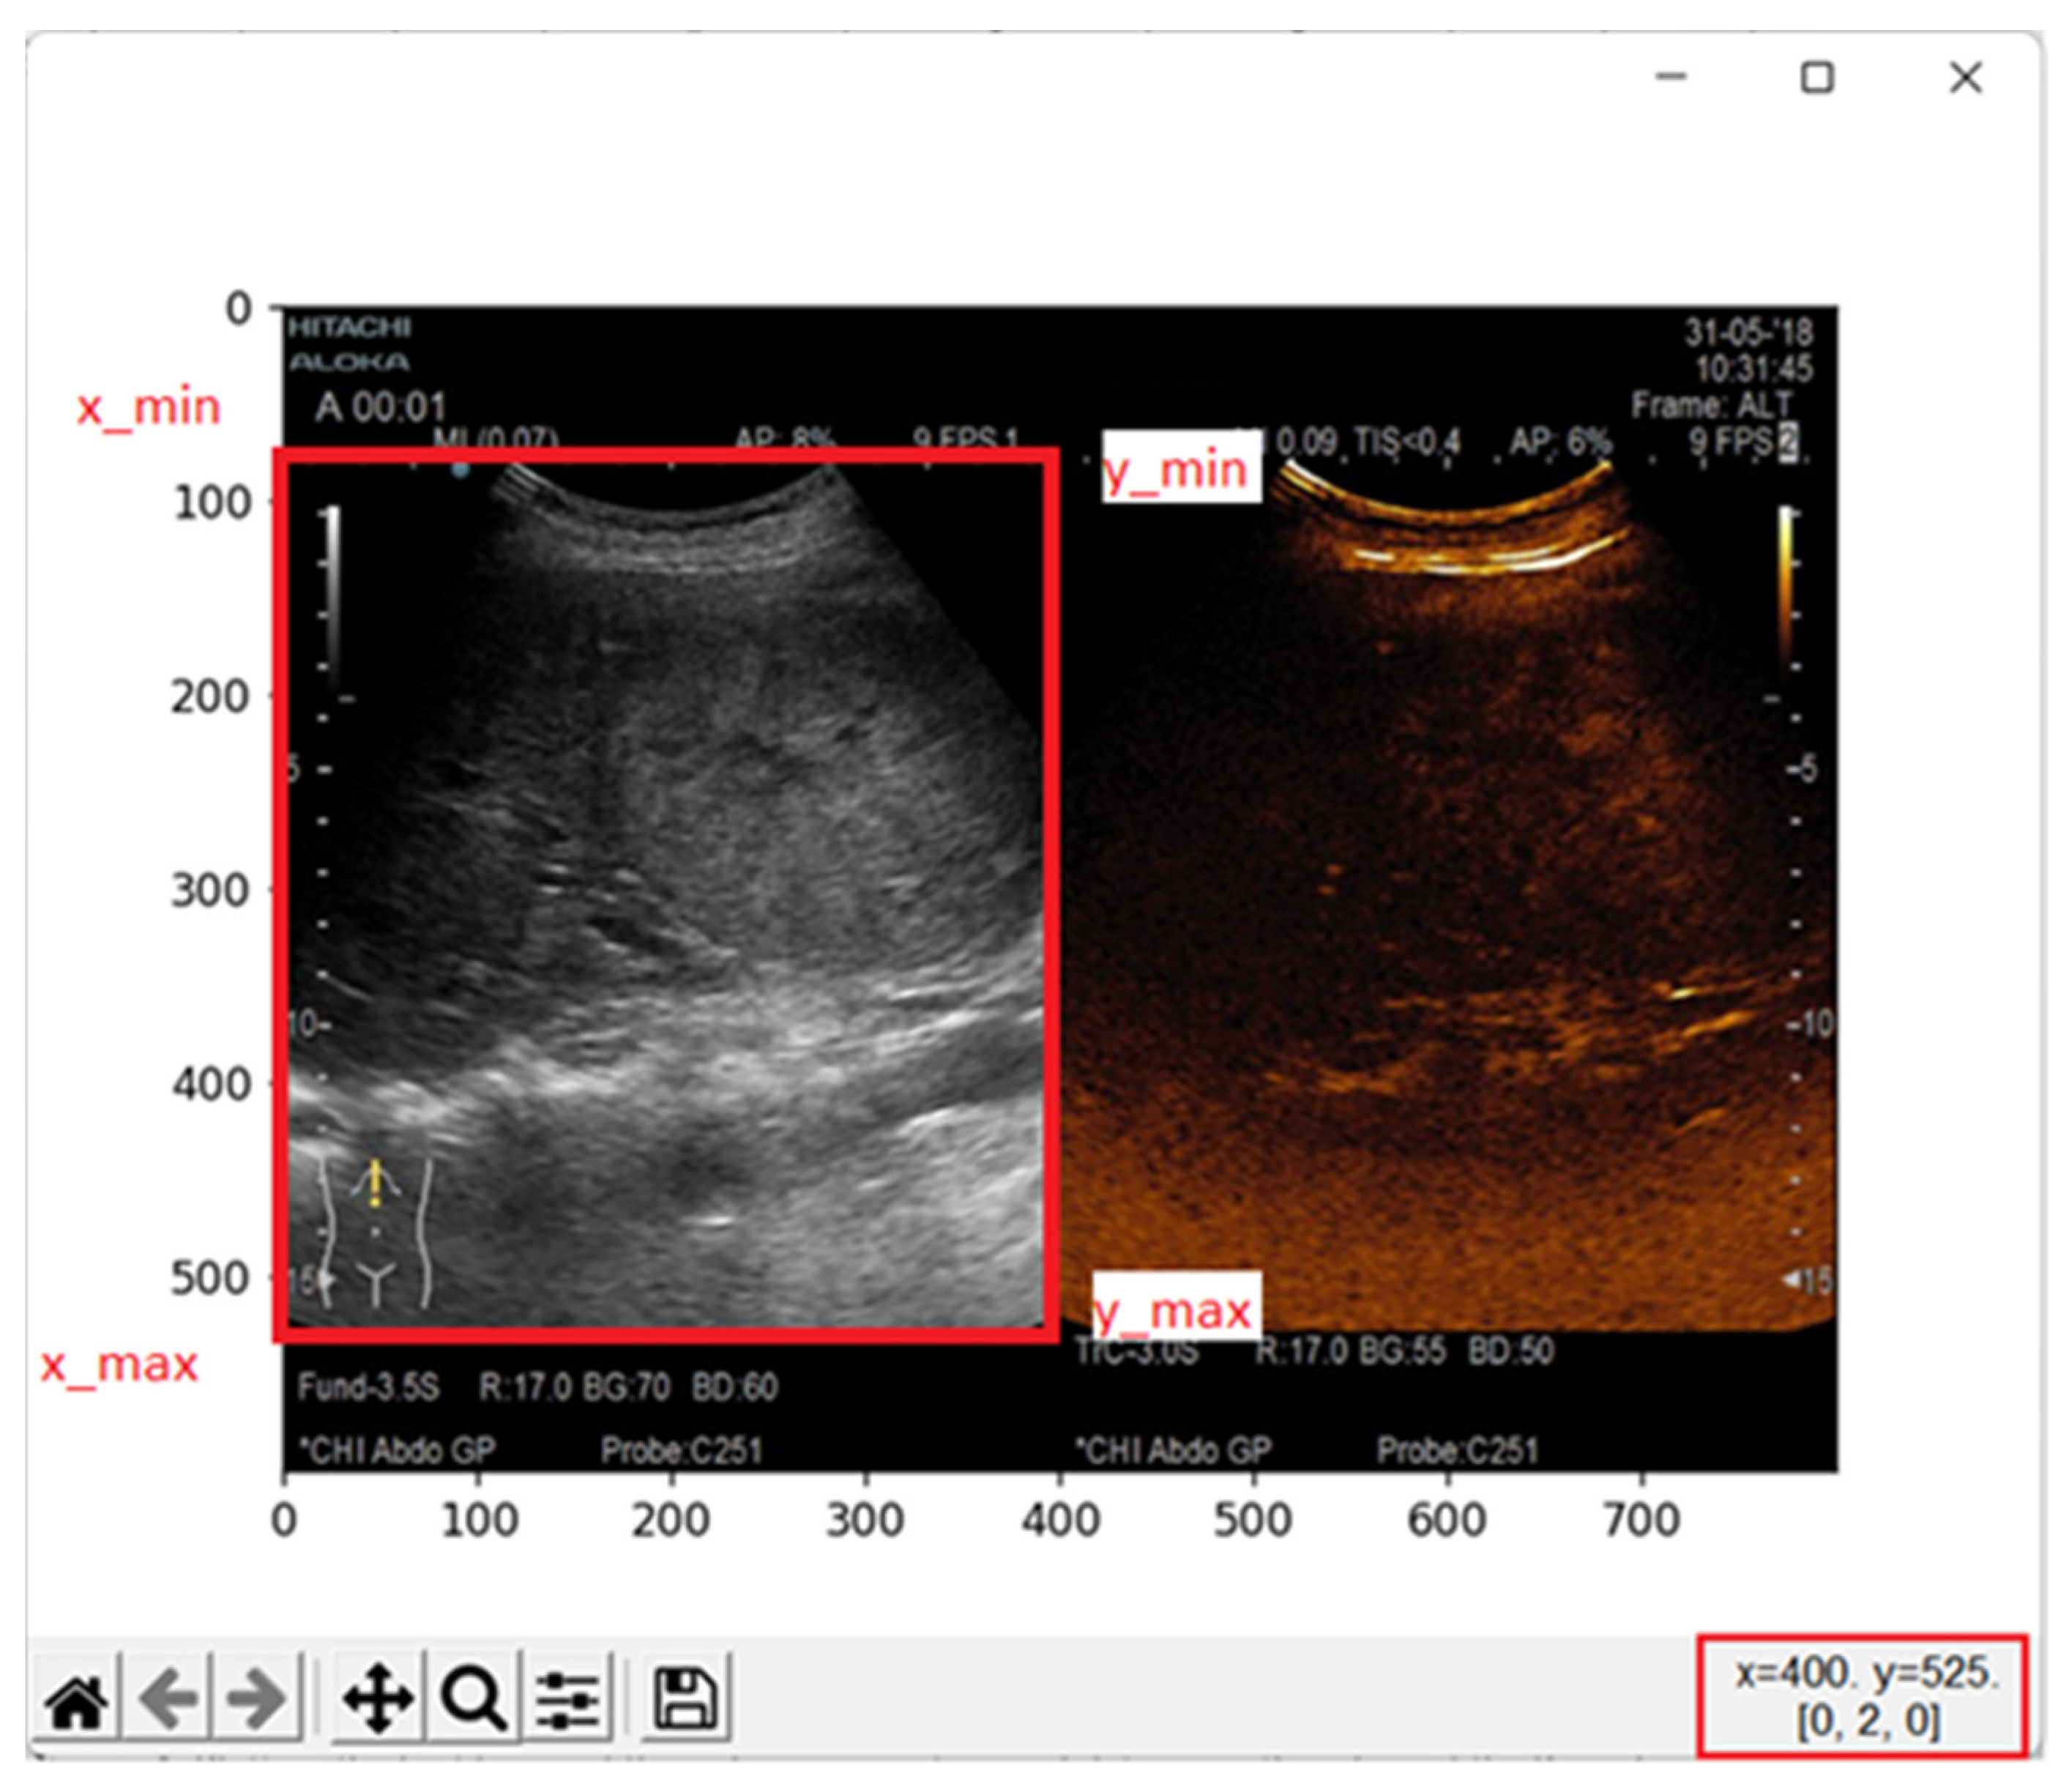Click the Forward arrow to next view

coord(257,1699)
